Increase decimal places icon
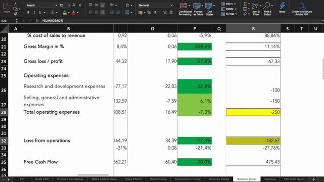Image resolution: width=324 pixels, height=182 pixels. (x=165, y=13)
